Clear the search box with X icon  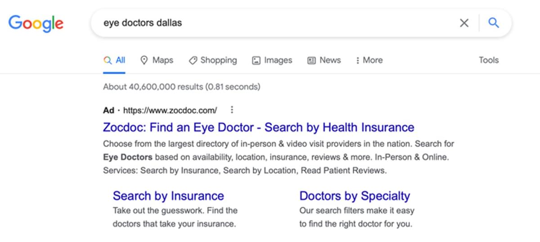464,23
